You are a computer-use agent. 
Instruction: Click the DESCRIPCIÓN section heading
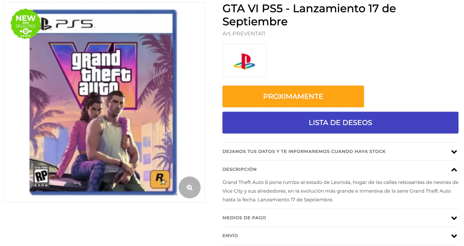pos(239,169)
